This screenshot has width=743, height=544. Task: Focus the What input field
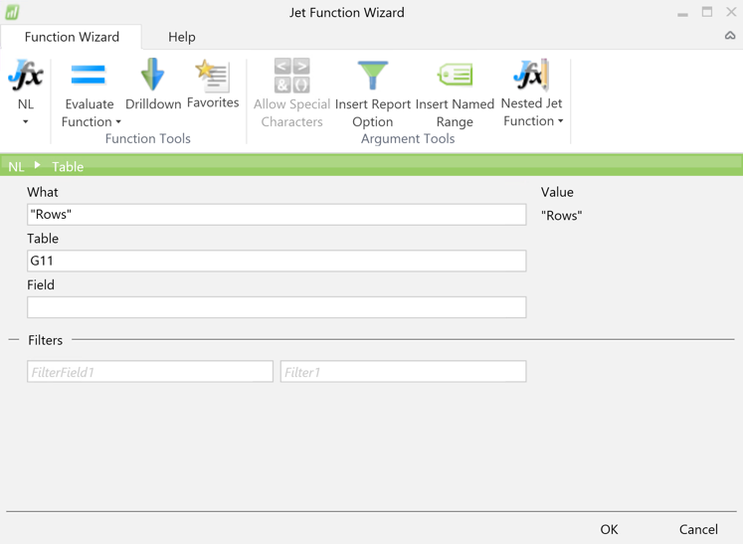(x=277, y=215)
